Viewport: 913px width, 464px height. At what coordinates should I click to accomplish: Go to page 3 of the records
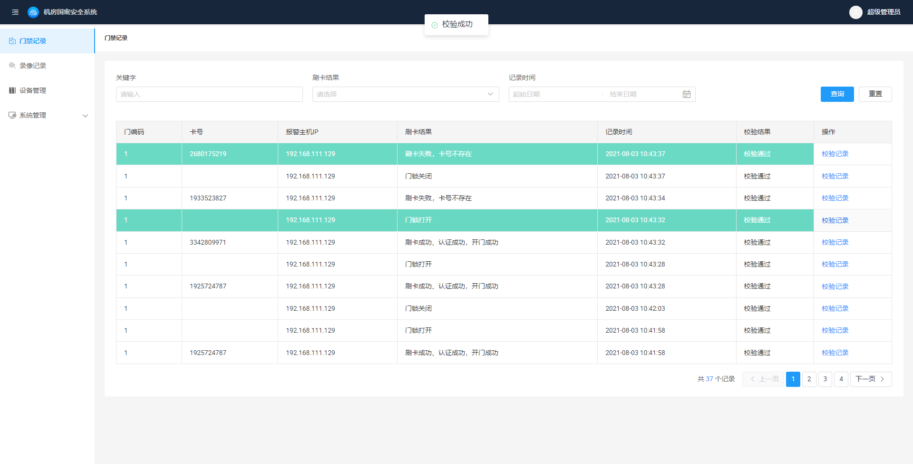pyautogui.click(x=825, y=379)
